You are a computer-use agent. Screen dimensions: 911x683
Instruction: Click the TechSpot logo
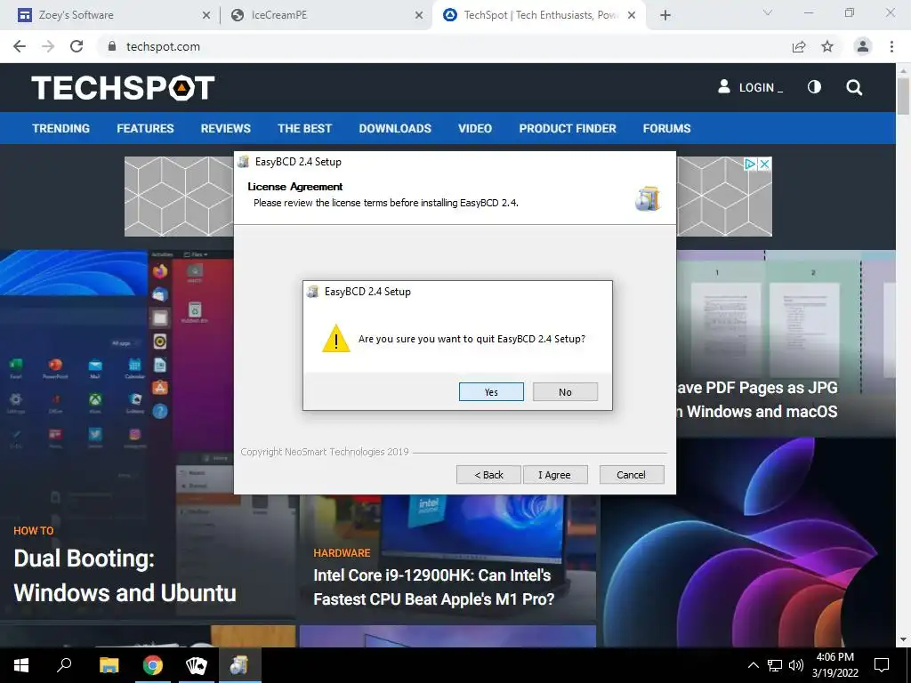pyautogui.click(x=123, y=88)
